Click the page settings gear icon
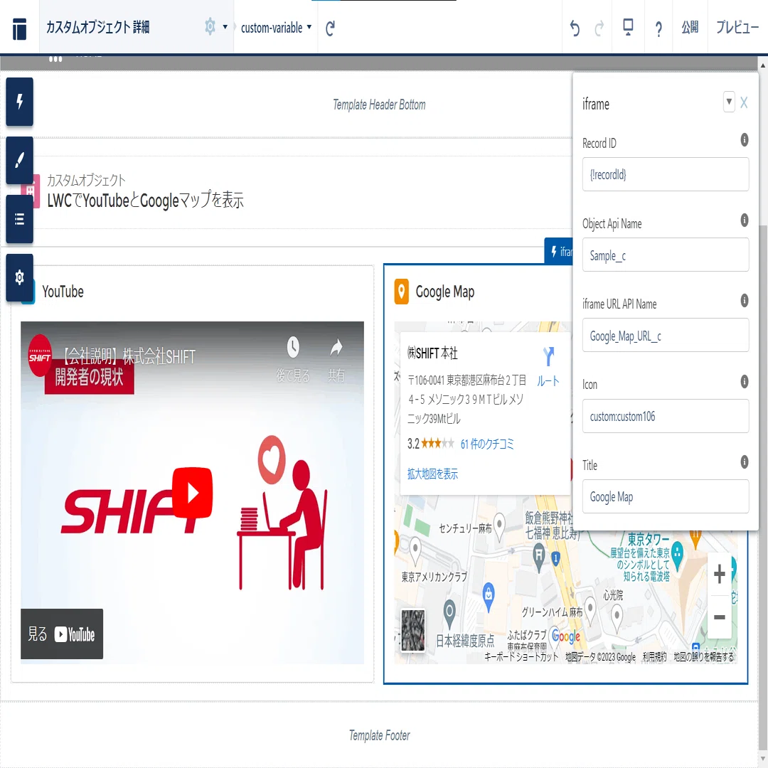 210,26
